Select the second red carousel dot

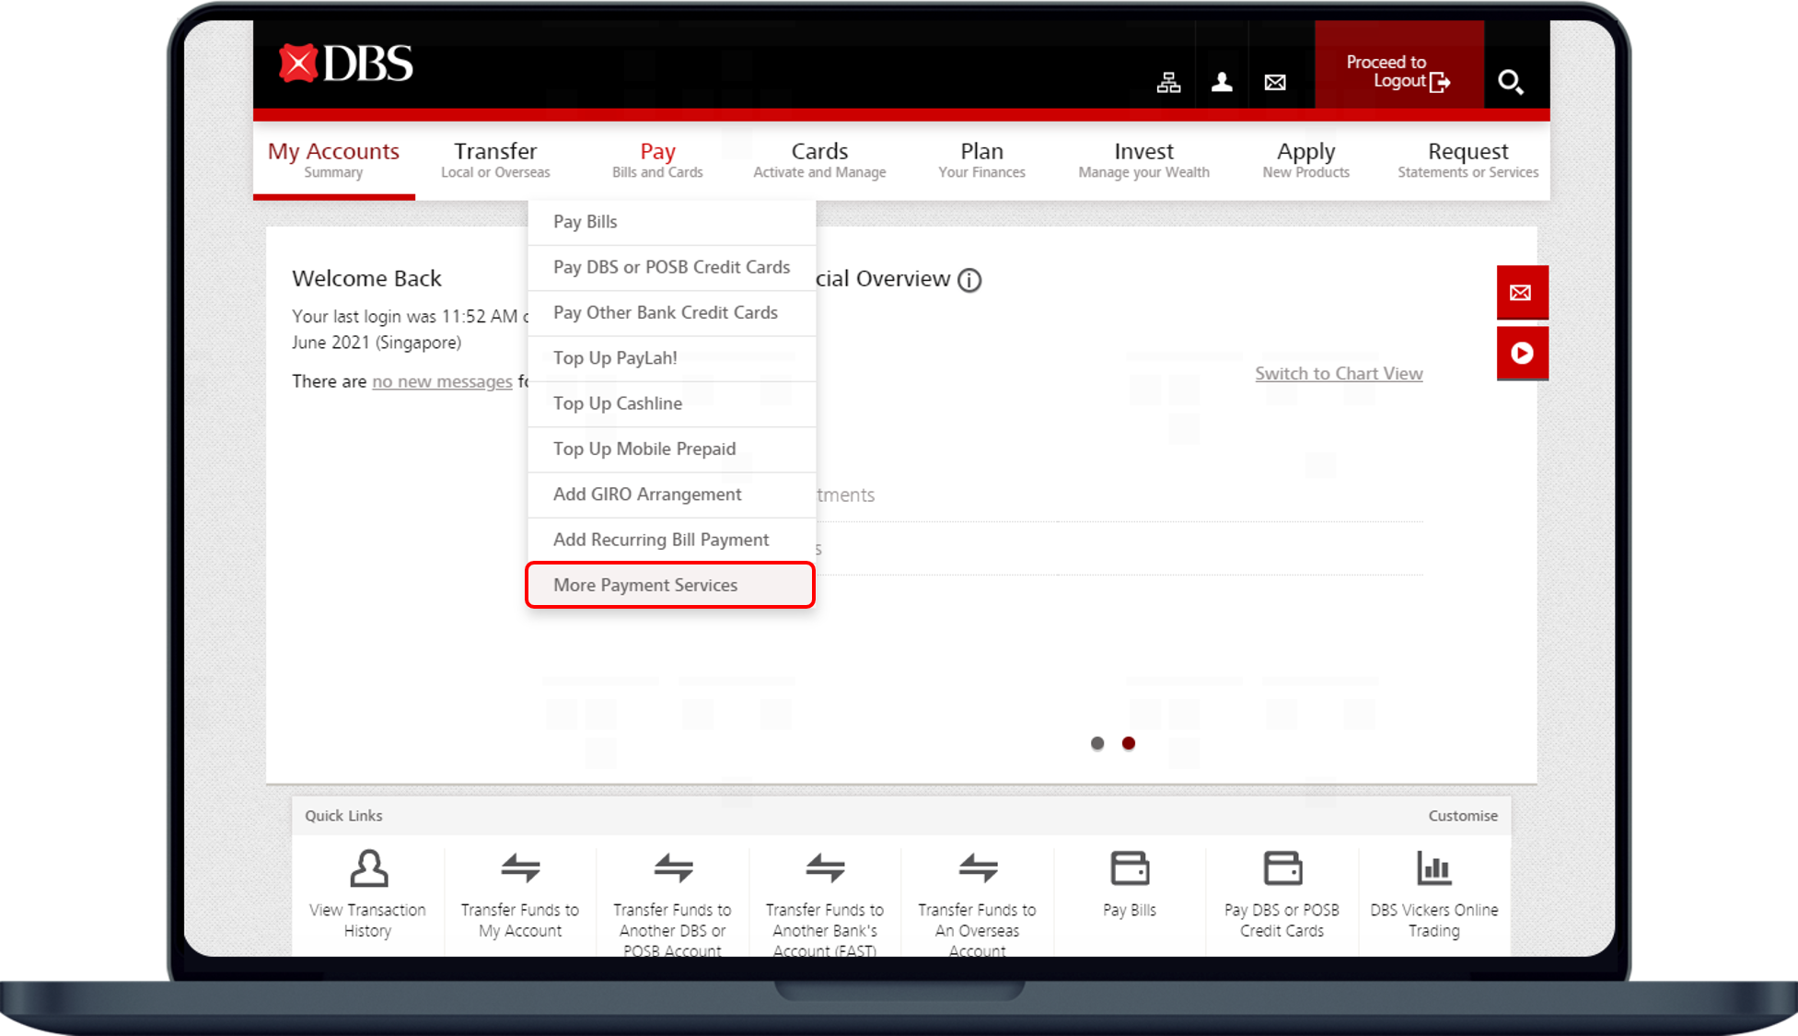click(1129, 743)
